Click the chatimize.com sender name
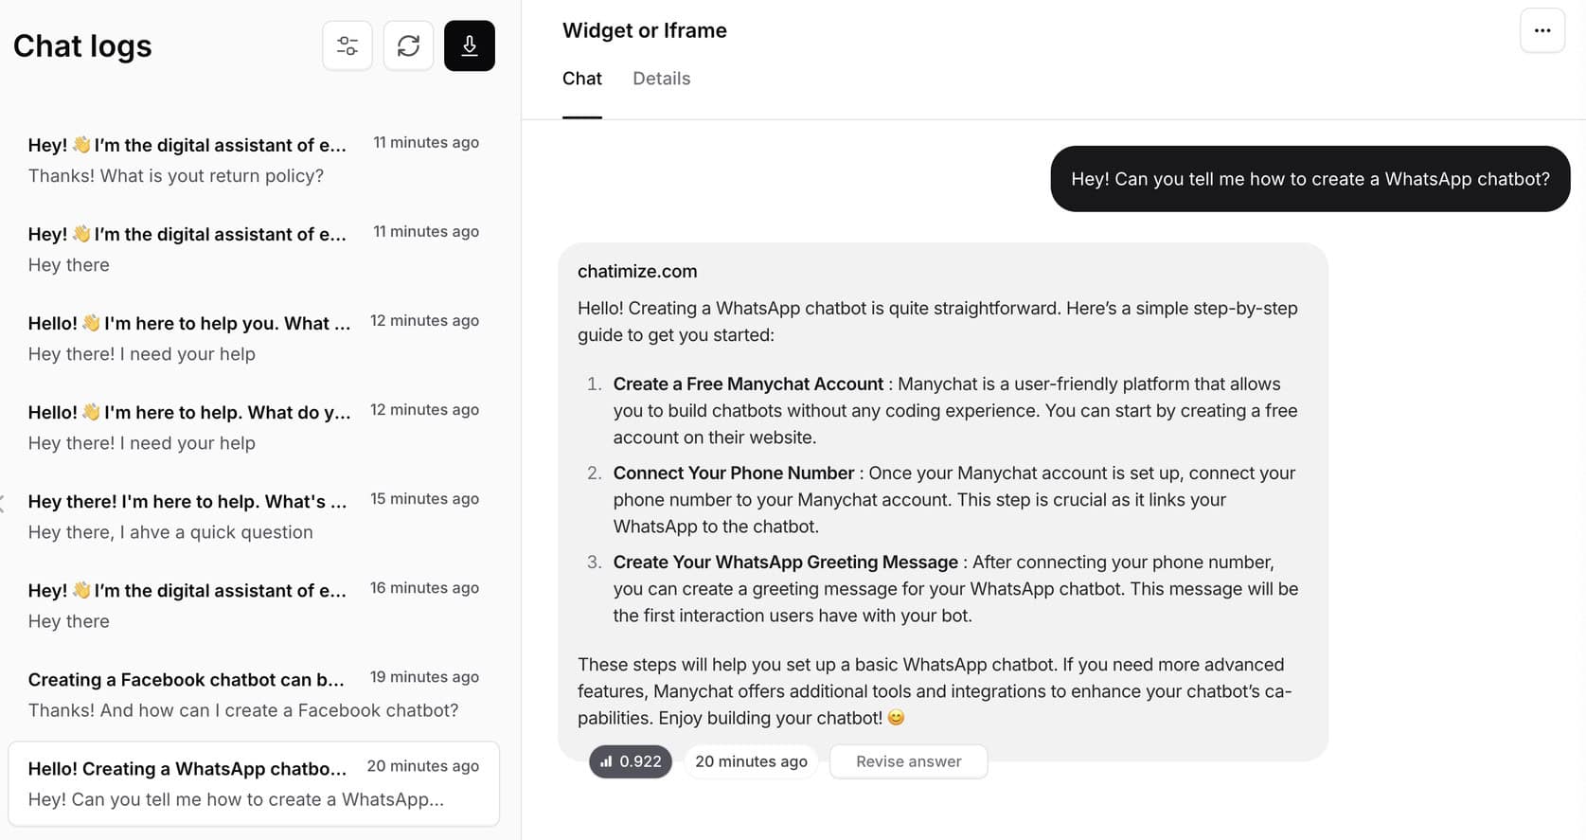Image resolution: width=1586 pixels, height=840 pixels. click(x=637, y=271)
